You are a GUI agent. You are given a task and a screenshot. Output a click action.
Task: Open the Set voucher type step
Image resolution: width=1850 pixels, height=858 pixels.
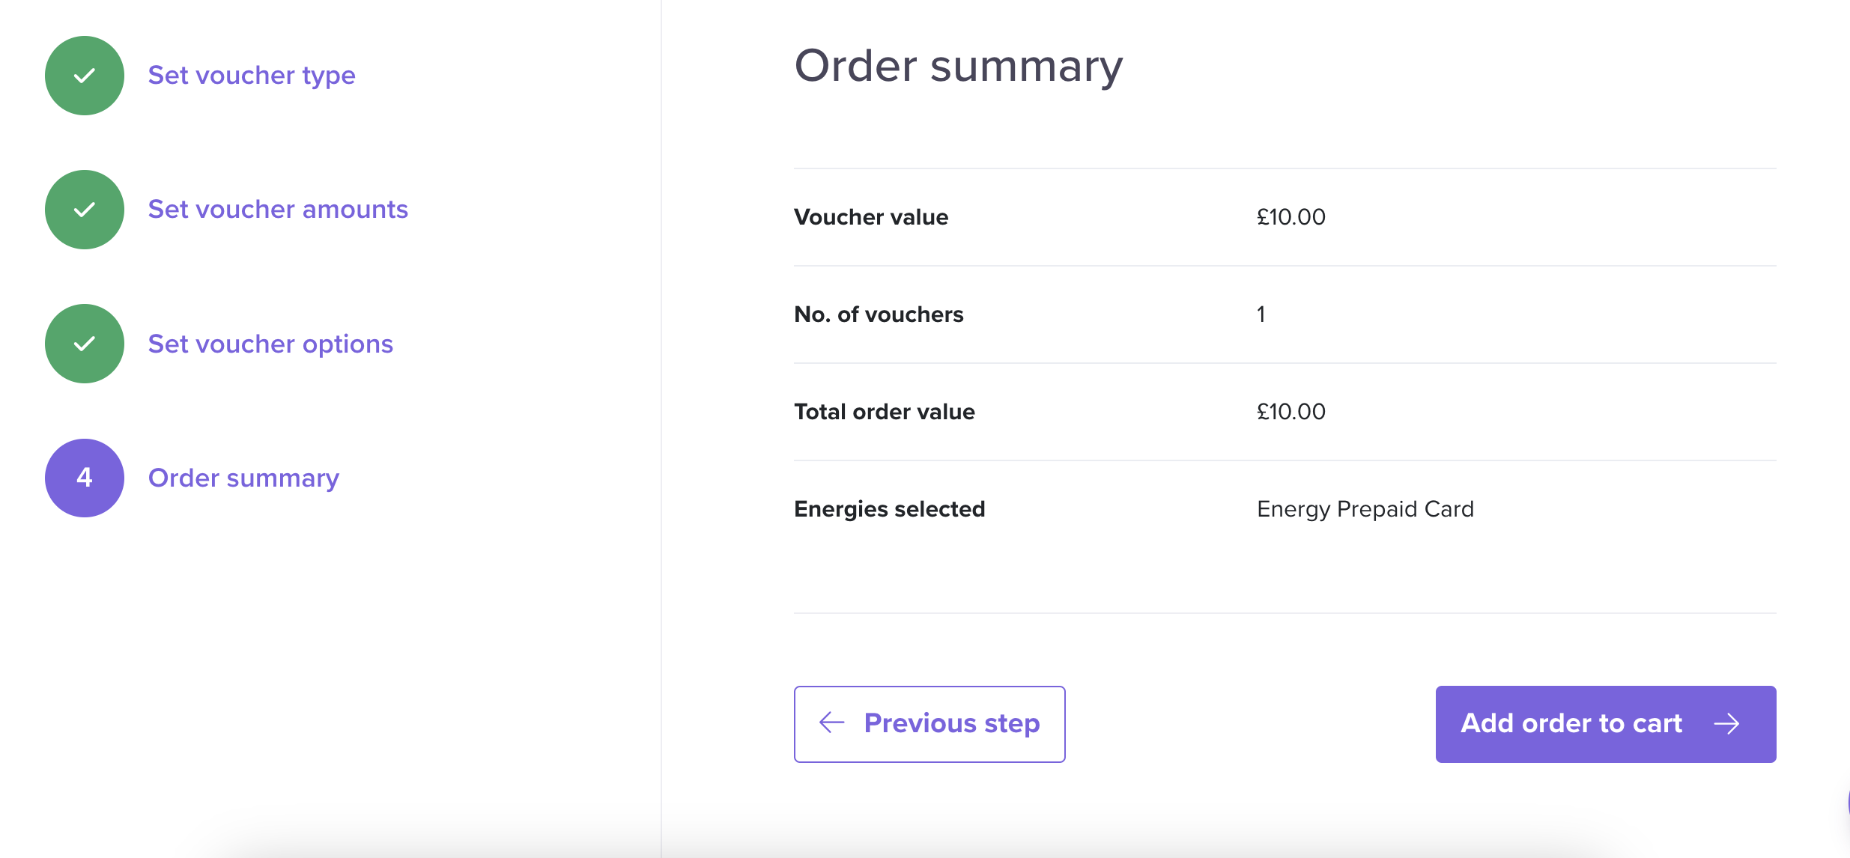(252, 76)
